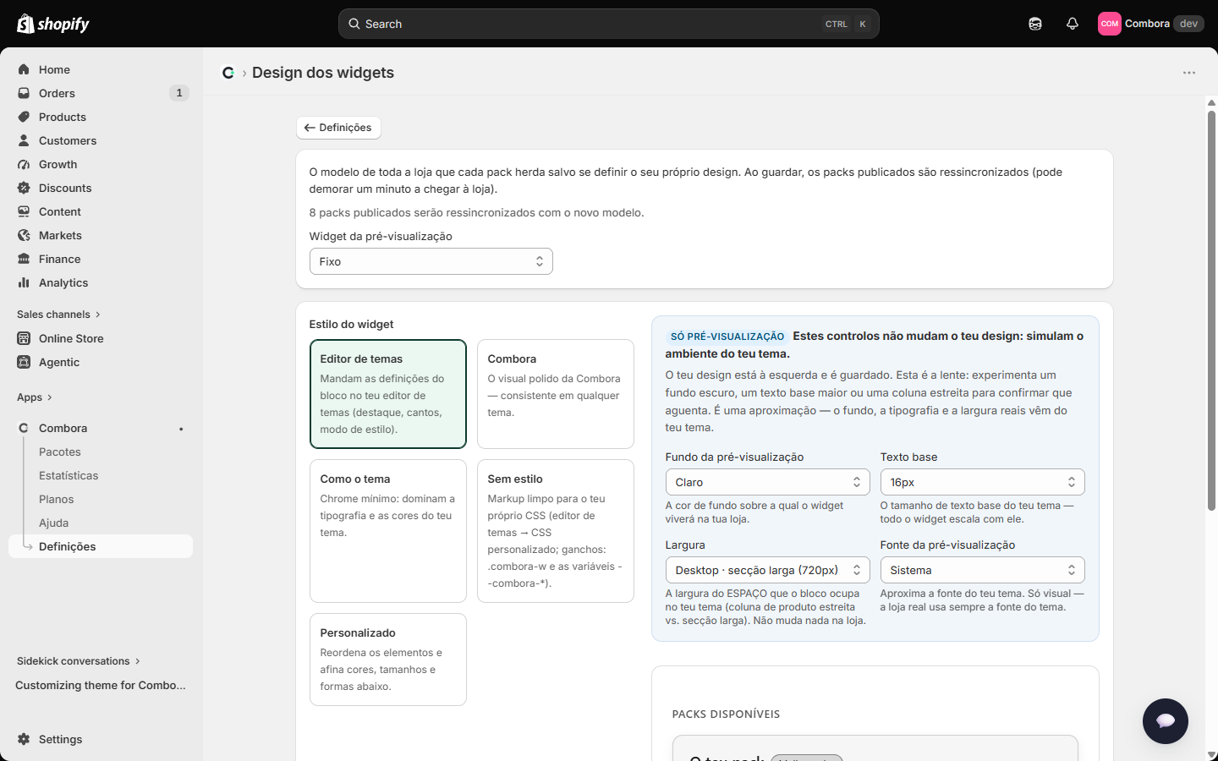Go back with the Definições button
Viewport: 1218px width, 761px height.
pyautogui.click(x=338, y=128)
